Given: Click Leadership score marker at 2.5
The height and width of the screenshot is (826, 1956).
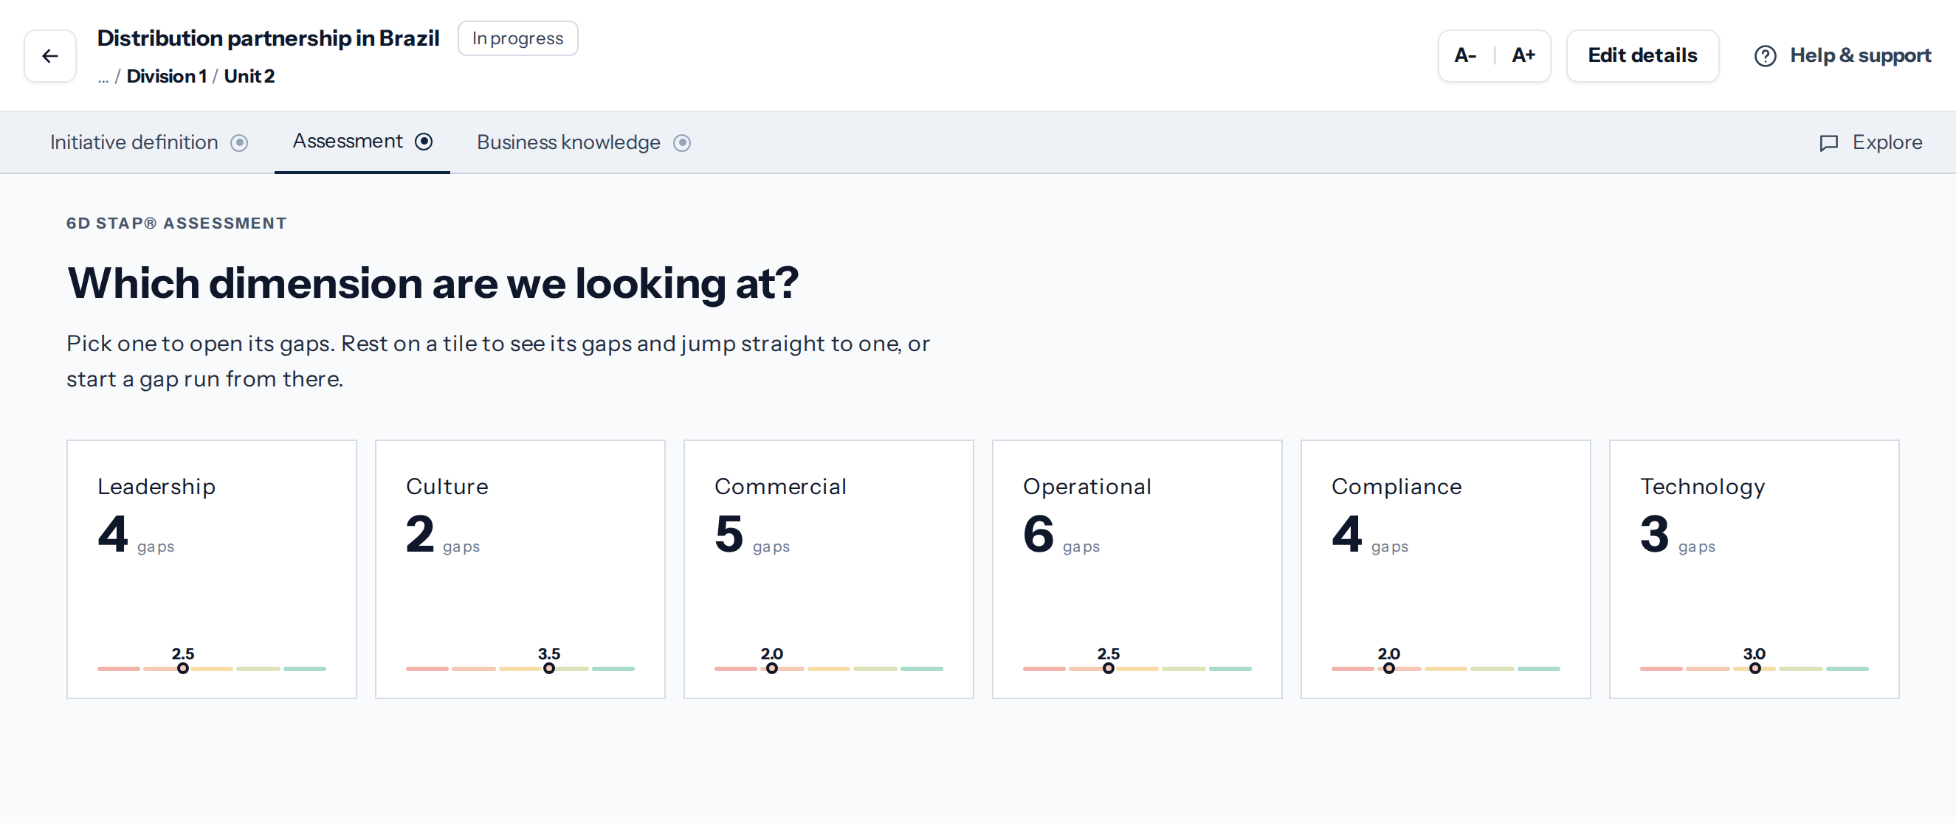Looking at the screenshot, I should 183,670.
